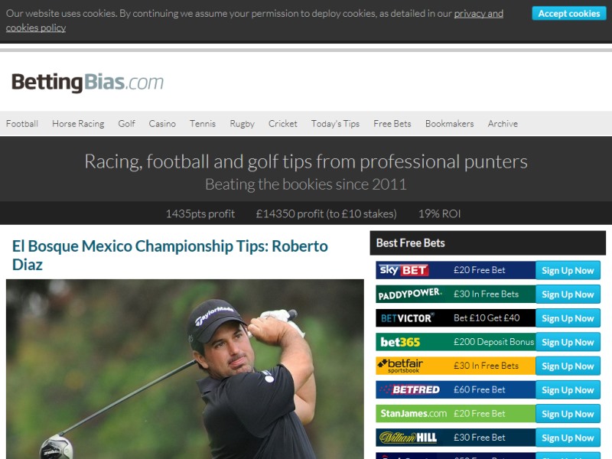This screenshot has width=612, height=459.
Task: Click the BettingBias.com logo
Action: pos(87,83)
